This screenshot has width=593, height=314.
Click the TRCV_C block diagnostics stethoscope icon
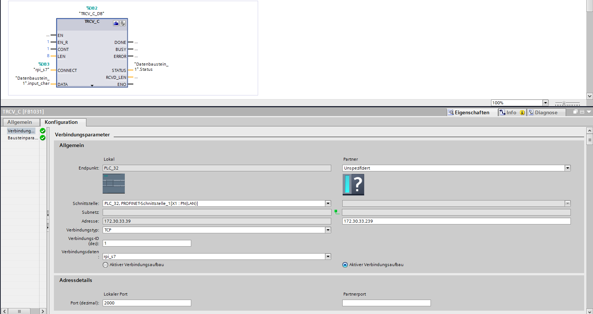123,23
